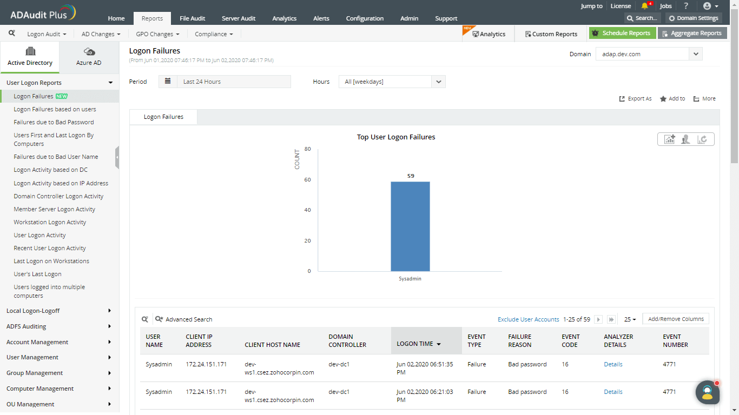Expand the Domain dropdown showing adap.dev.com
The height and width of the screenshot is (415, 739).
696,53
